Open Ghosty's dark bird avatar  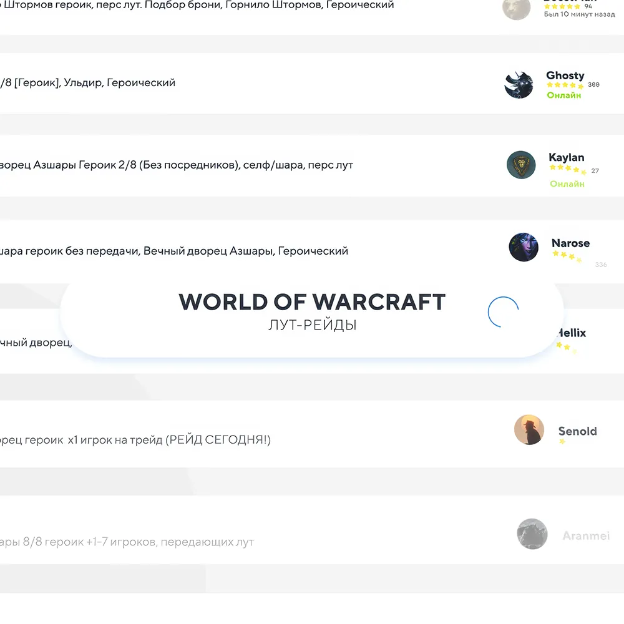coord(519,85)
